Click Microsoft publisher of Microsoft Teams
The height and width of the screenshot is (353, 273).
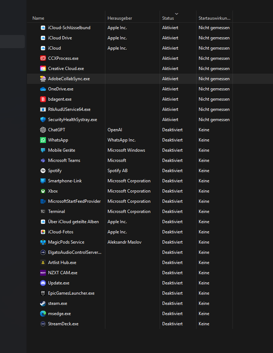[117, 160]
